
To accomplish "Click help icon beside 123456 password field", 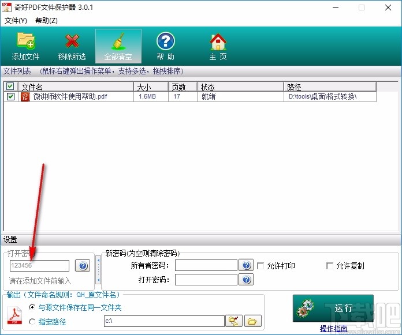I will pos(83,265).
